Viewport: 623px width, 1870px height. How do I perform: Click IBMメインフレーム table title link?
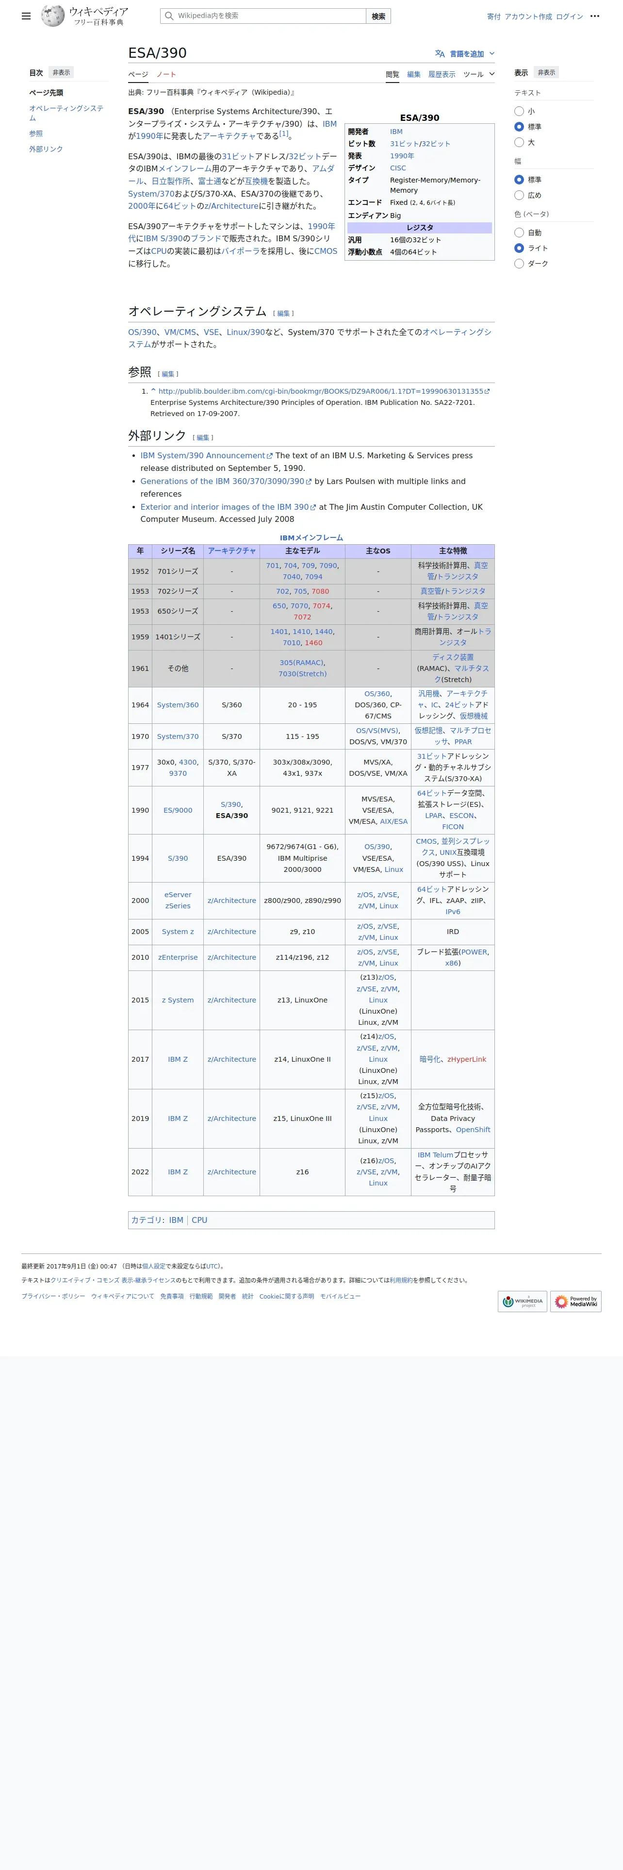pos(311,538)
